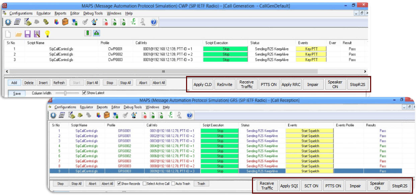The height and width of the screenshot is (196, 417).
Task: Click the gear icon in GRS window toolbar
Action: tap(53, 115)
